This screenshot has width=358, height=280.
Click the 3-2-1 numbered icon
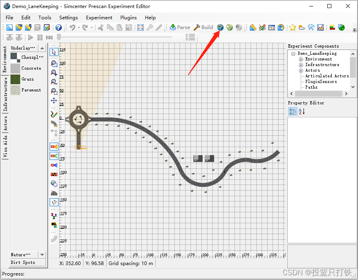pos(54,216)
